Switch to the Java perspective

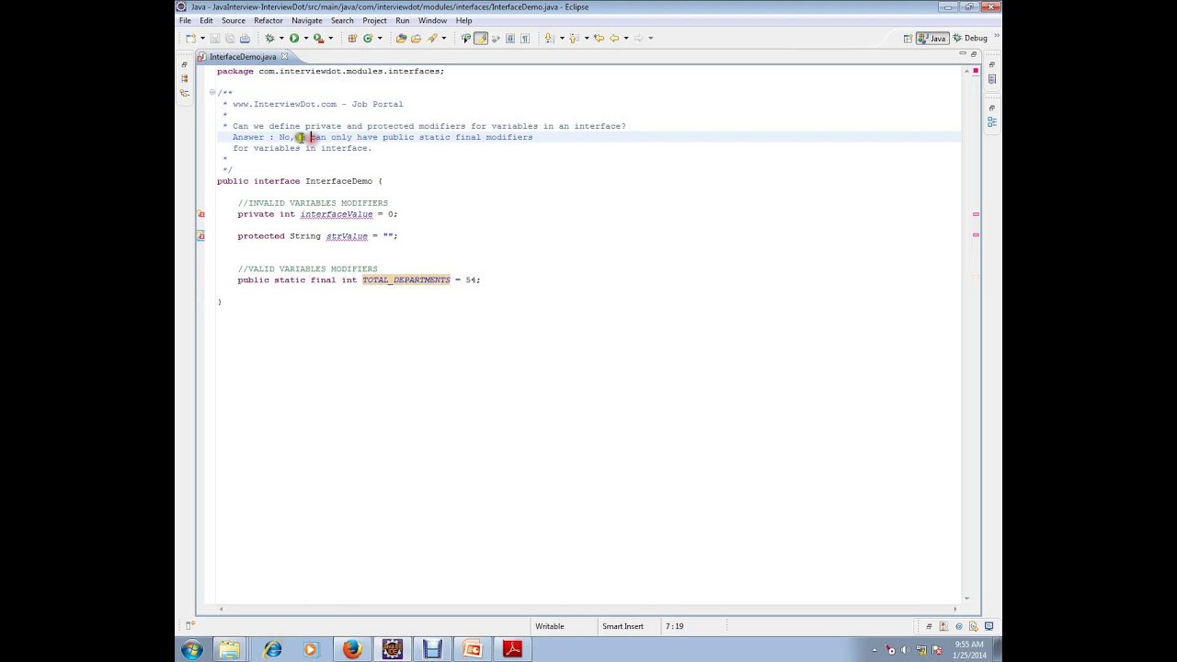coord(932,38)
